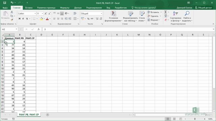This screenshot has height=121, width=216.
Task: Open the ribbon display options icon
Action: (189, 3)
